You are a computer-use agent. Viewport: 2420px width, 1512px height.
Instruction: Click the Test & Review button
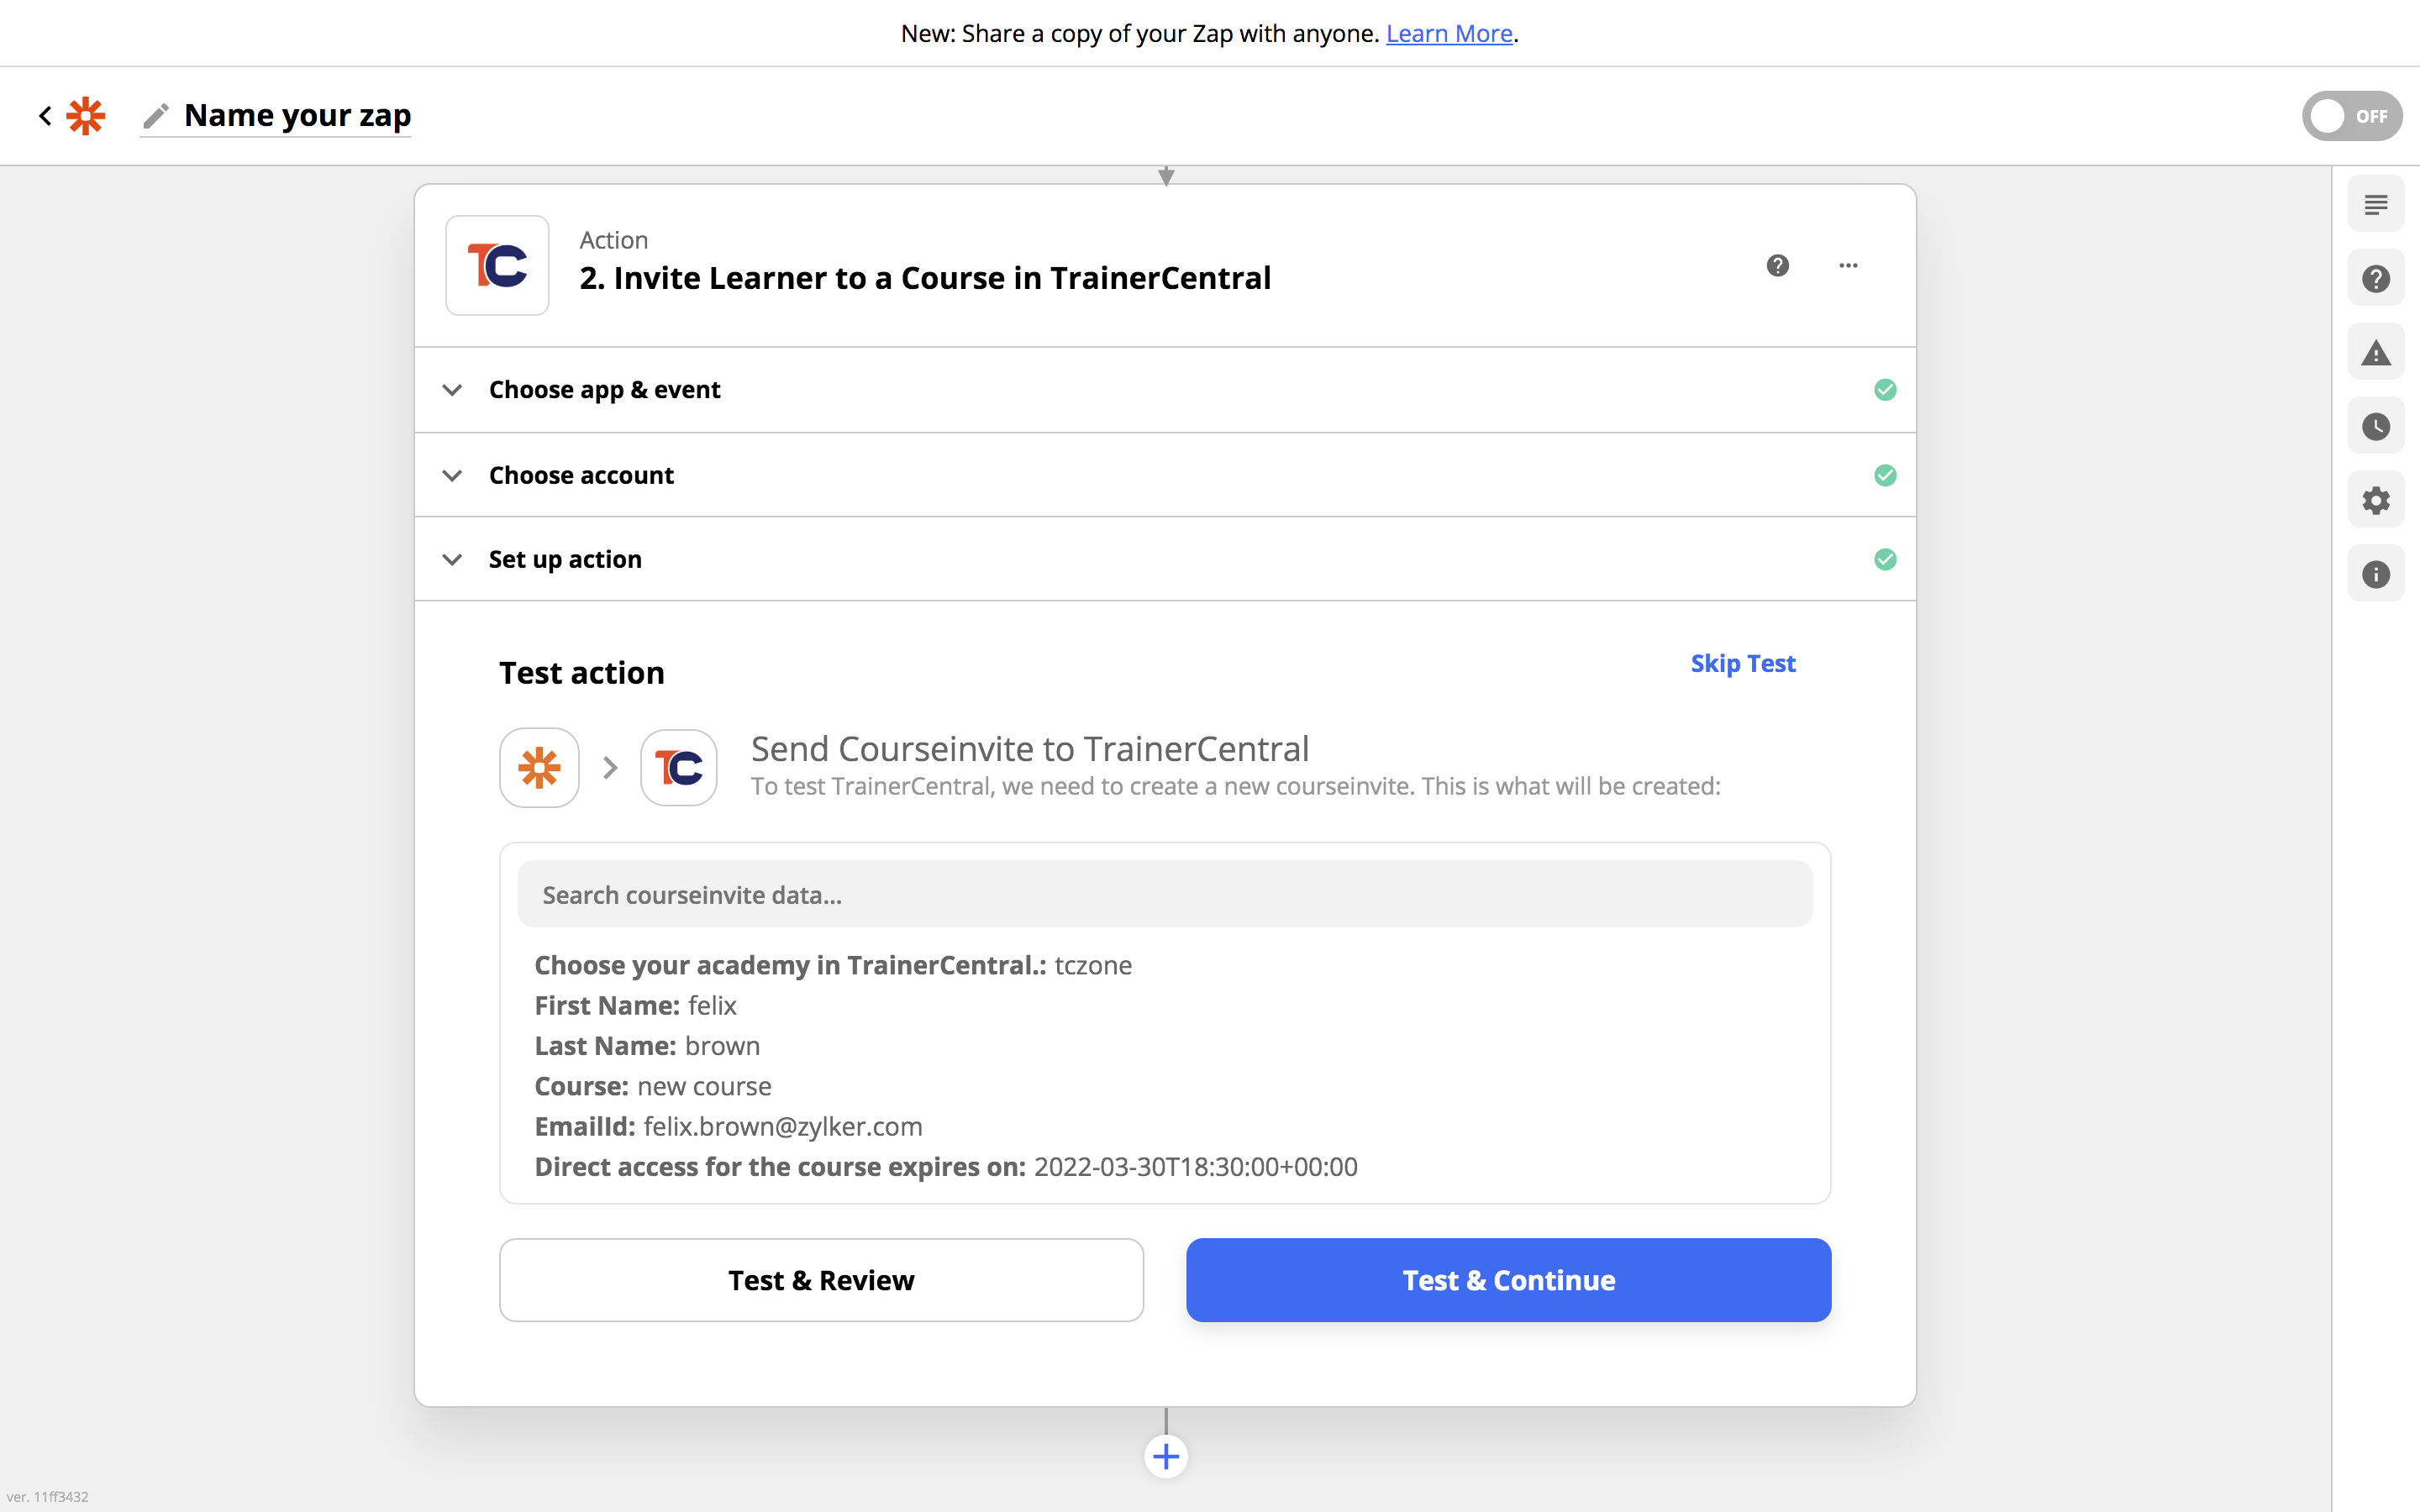click(x=821, y=1280)
